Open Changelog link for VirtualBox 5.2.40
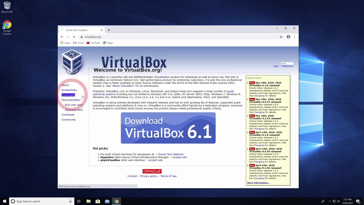This screenshot has height=205, width=364. click(x=259, y=178)
